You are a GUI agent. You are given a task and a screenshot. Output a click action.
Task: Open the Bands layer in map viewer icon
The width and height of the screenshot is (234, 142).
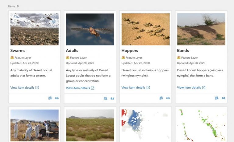pos(217,98)
